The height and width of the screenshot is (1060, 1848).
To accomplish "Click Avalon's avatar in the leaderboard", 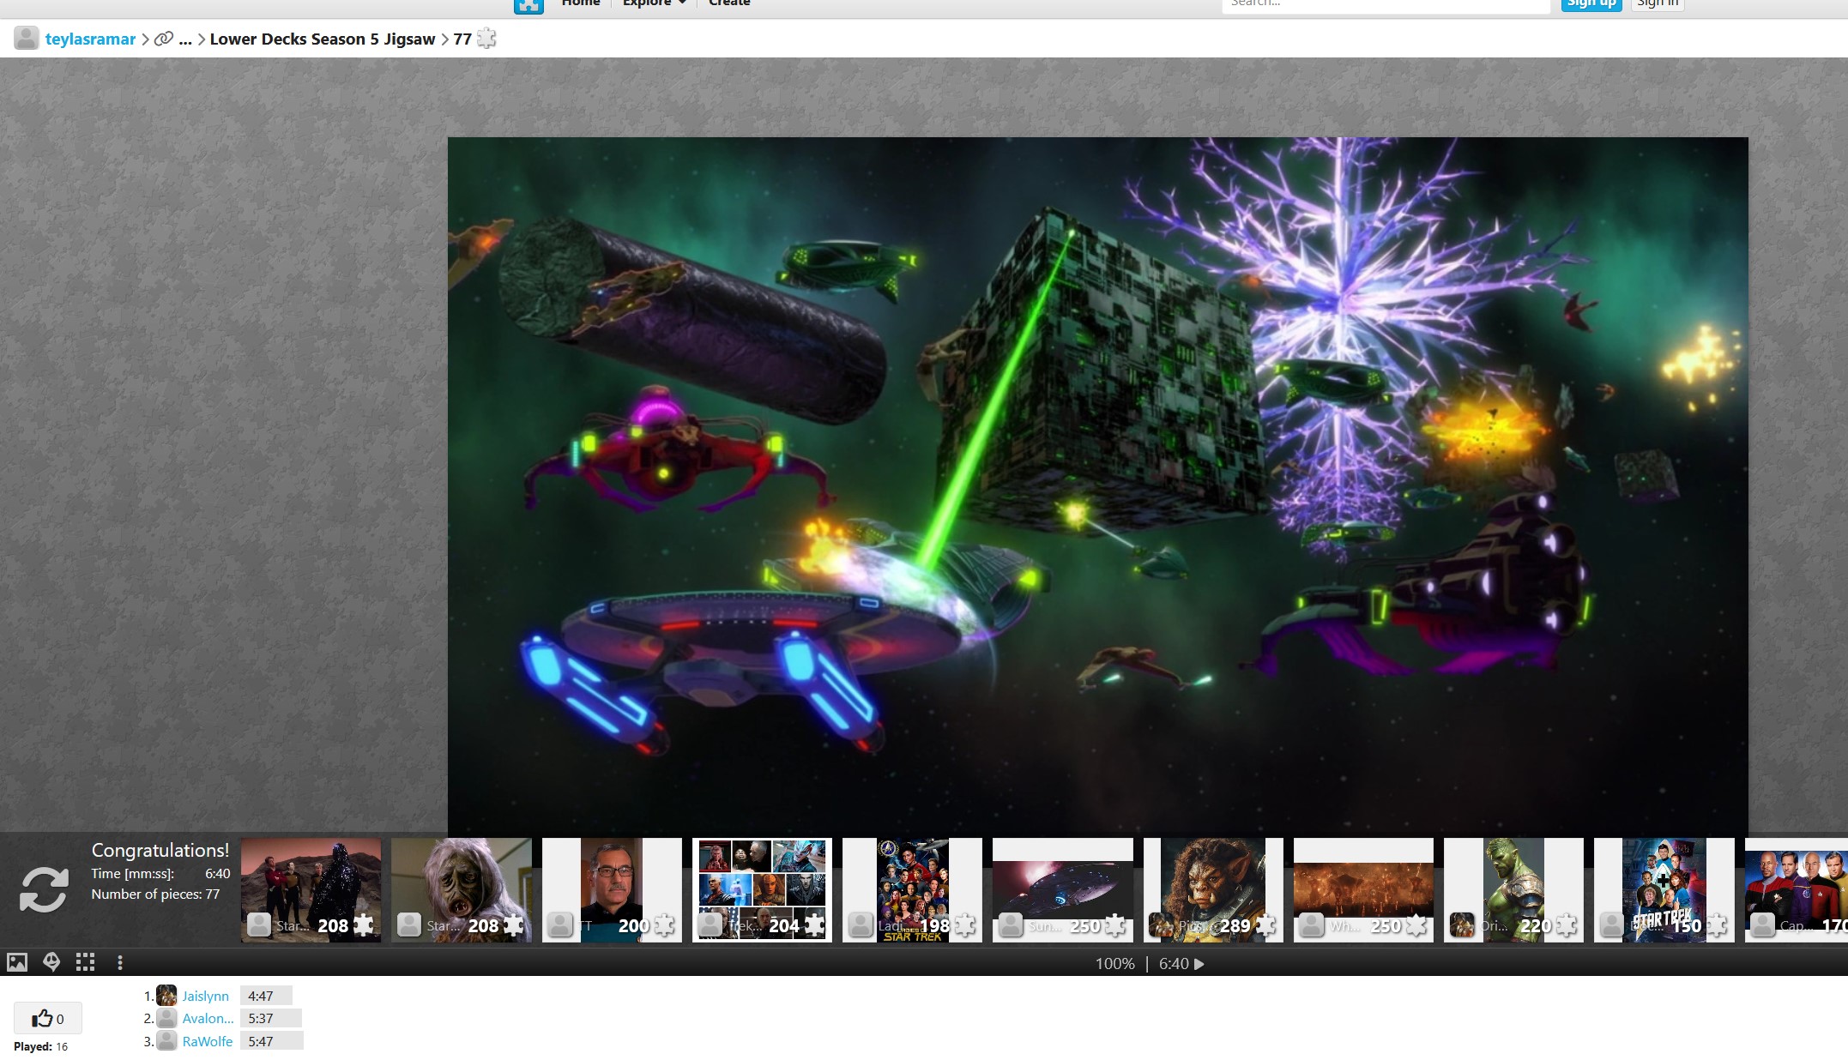I will [166, 1018].
